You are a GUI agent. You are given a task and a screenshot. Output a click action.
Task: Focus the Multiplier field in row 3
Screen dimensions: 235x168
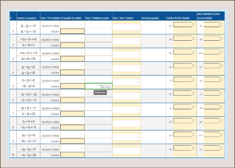point(72,59)
